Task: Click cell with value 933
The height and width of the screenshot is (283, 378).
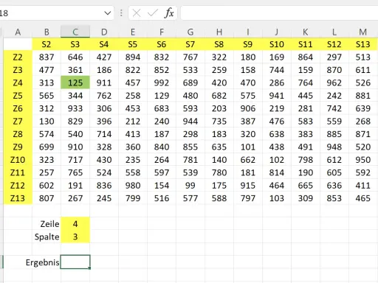Action: point(75,108)
